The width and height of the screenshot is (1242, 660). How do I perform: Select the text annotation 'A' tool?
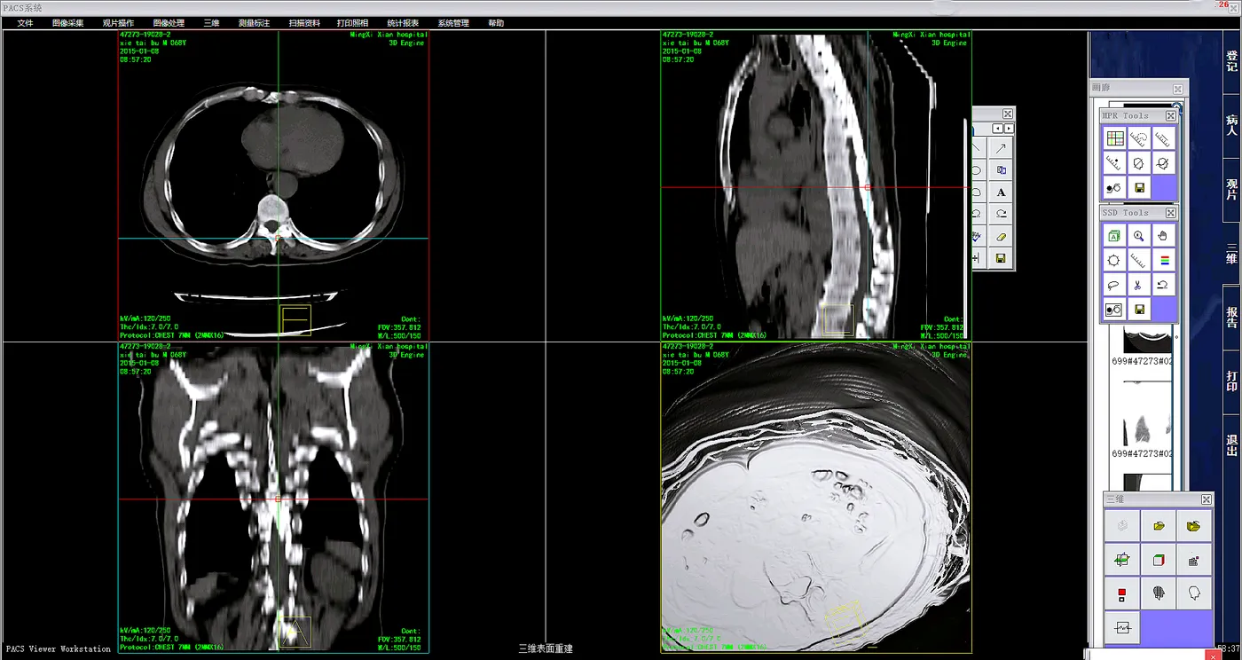click(x=1001, y=192)
